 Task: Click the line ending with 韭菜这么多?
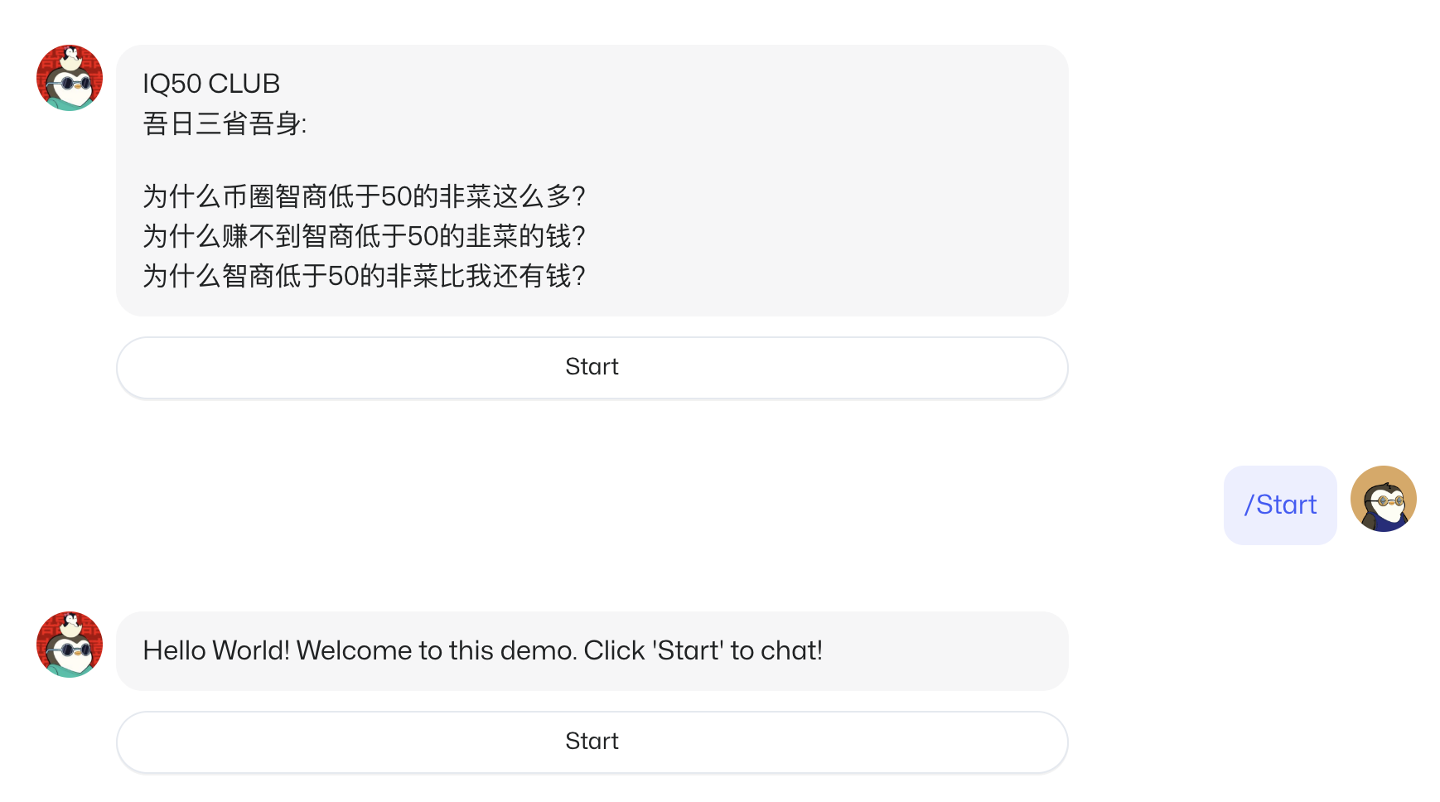click(x=364, y=196)
